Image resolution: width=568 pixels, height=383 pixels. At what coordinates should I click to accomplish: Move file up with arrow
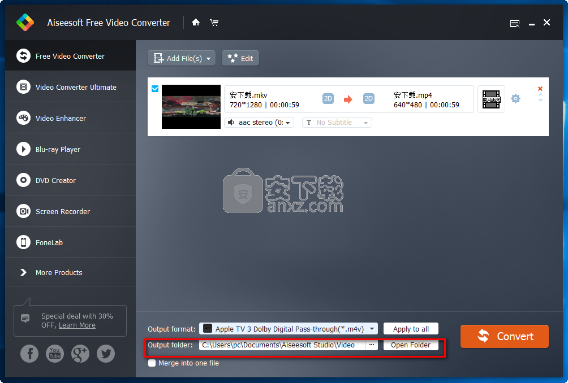click(540, 95)
